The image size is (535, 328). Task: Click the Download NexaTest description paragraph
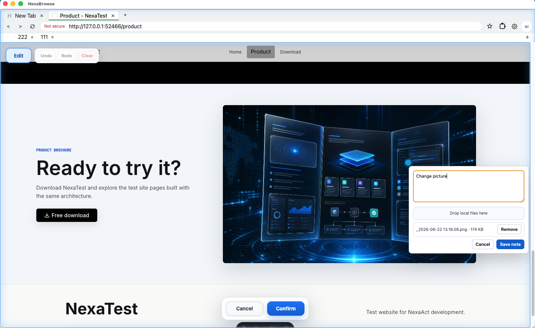pos(113,192)
